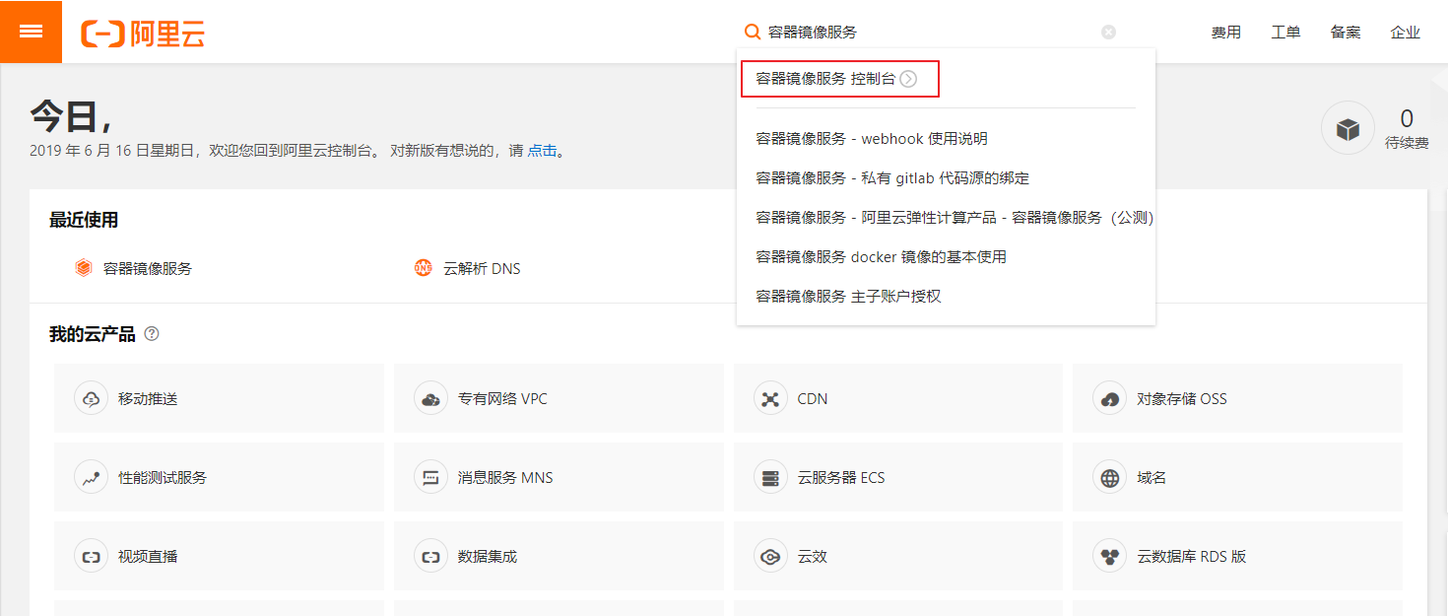Click the pending renewal cube icon
This screenshot has height=616, width=1448.
[1347, 129]
